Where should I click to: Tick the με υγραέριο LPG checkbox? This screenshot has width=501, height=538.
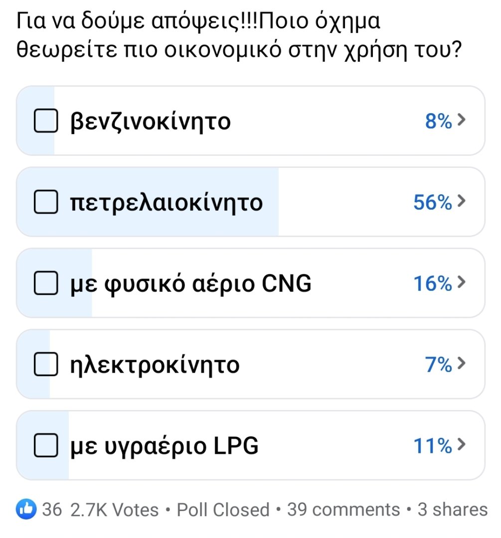pos(46,446)
